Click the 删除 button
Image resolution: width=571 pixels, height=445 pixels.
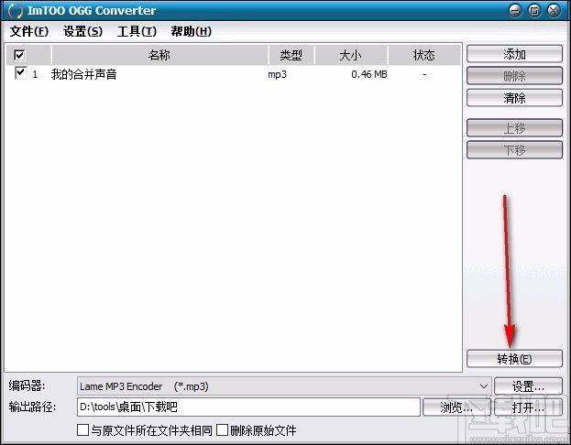(x=514, y=76)
